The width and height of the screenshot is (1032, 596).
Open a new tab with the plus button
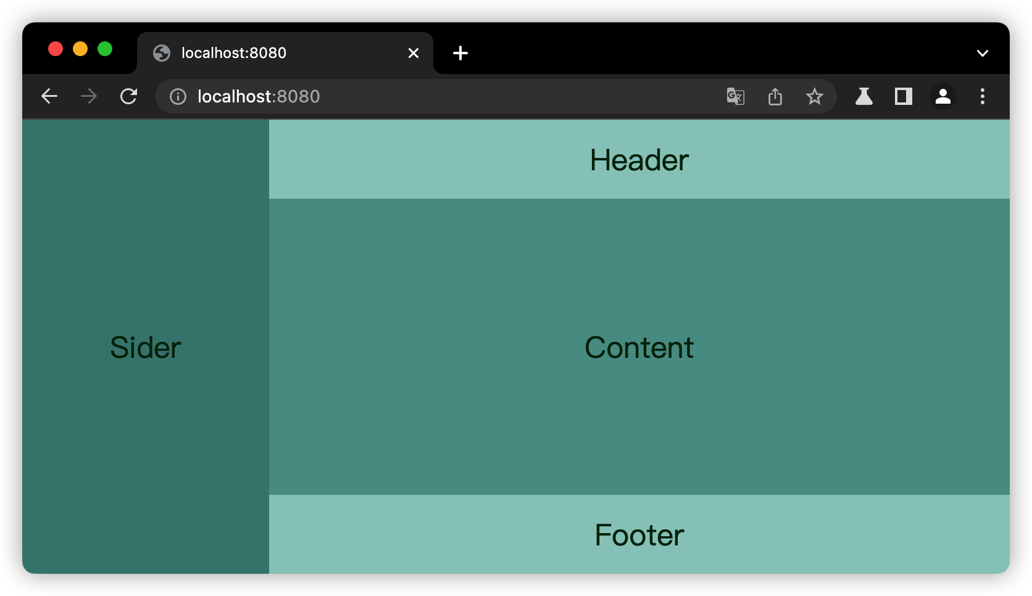460,53
